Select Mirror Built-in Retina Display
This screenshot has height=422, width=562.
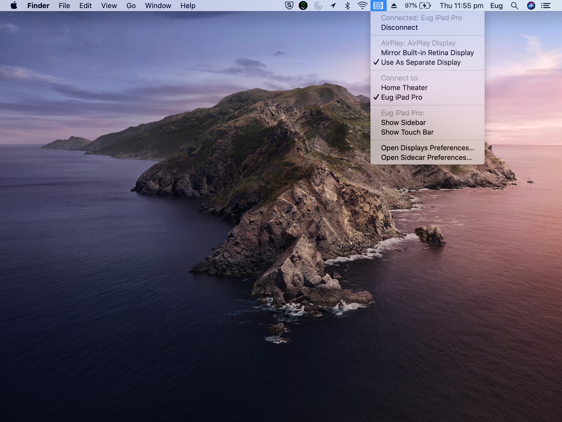click(x=427, y=53)
